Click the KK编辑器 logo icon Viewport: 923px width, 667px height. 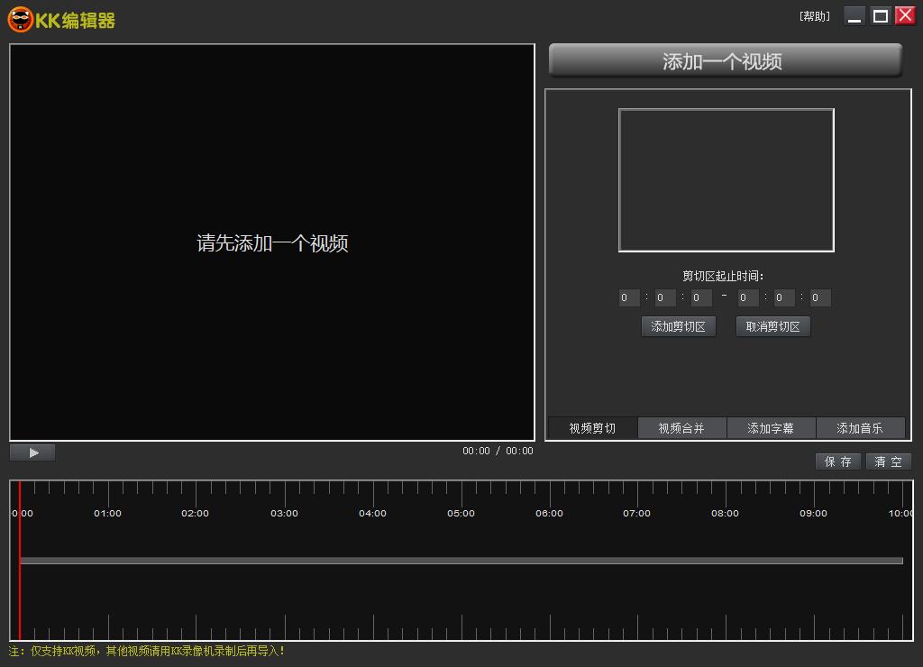20,19
